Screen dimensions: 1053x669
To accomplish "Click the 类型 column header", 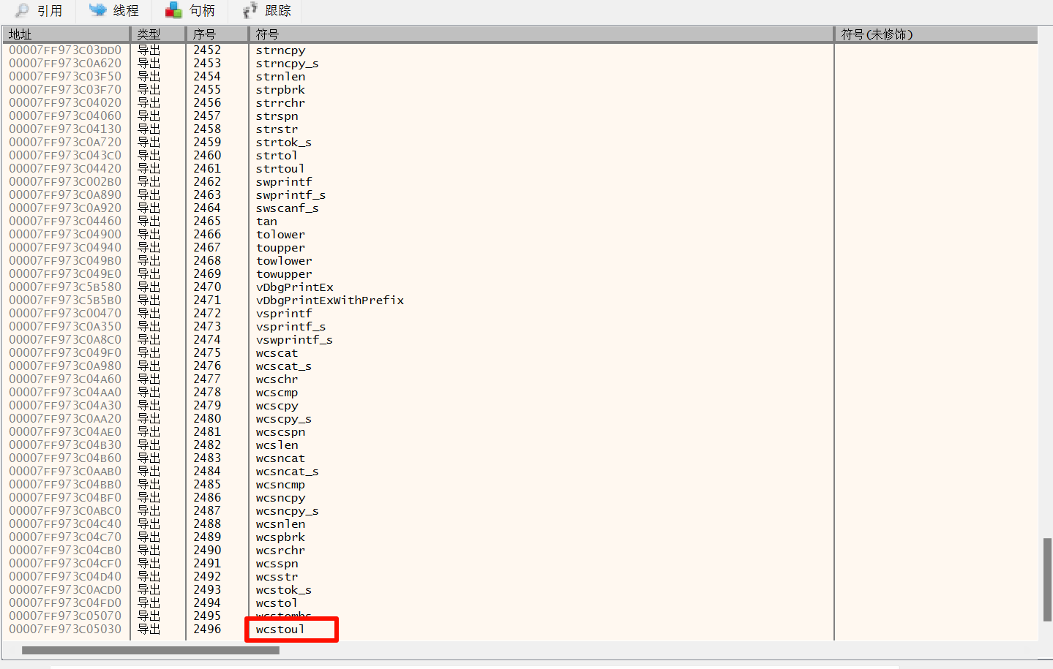I will tap(158, 34).
